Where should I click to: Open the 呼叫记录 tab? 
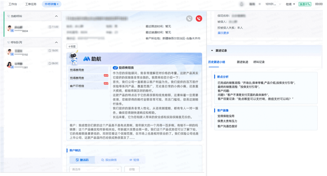click(259, 62)
